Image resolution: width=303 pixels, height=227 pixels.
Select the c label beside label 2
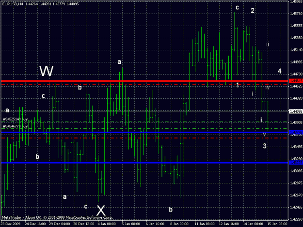[x=237, y=7]
